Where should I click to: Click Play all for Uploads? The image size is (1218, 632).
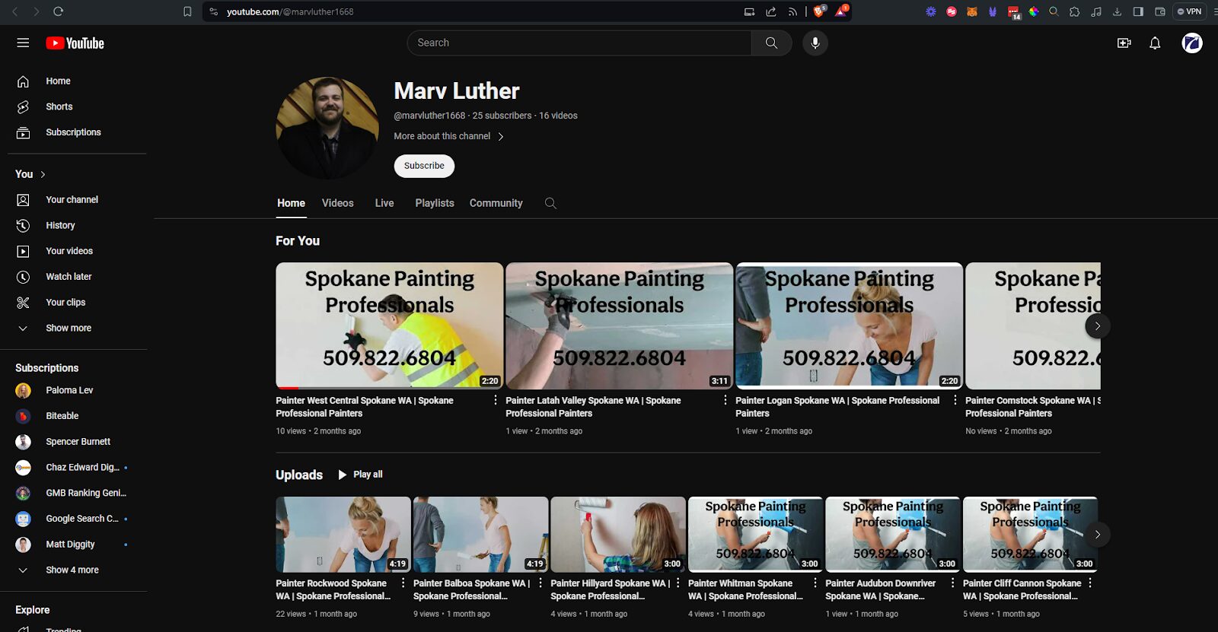361,475
